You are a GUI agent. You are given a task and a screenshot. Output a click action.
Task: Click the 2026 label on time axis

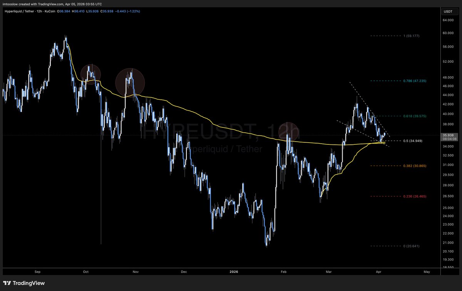point(234,272)
